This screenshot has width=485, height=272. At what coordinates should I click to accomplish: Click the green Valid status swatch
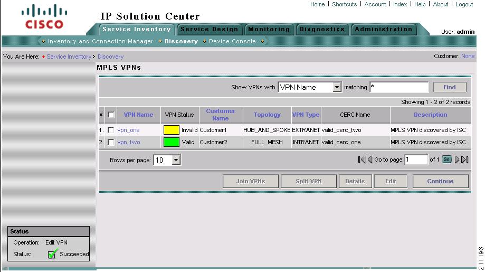pyautogui.click(x=172, y=142)
